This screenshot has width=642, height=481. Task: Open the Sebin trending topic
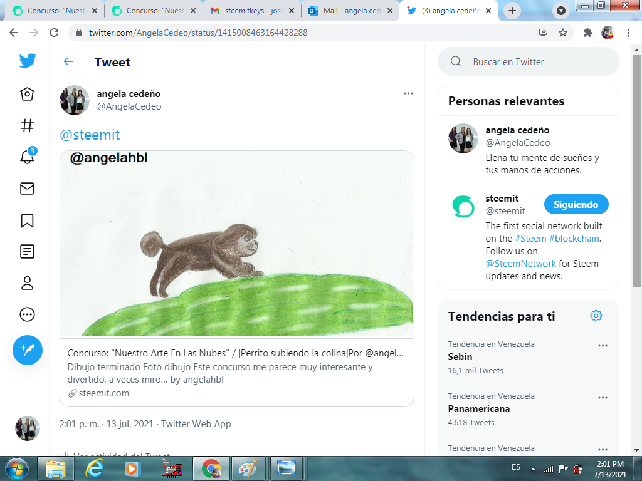(460, 356)
